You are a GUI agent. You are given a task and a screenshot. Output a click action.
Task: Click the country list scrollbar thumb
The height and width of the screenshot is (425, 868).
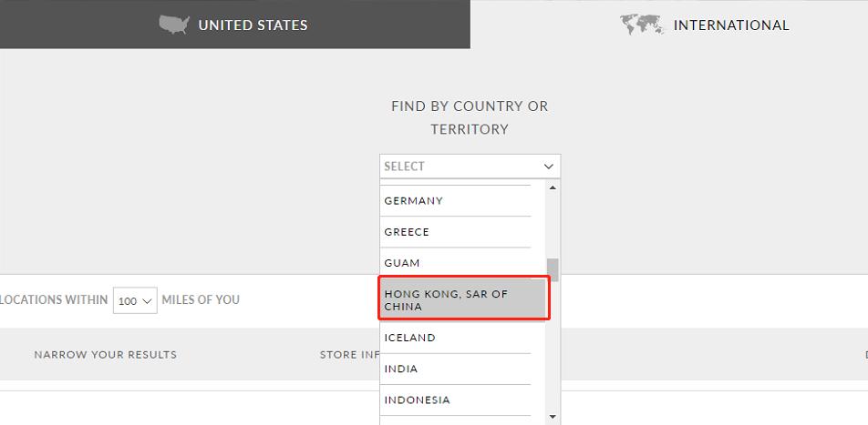click(x=553, y=270)
